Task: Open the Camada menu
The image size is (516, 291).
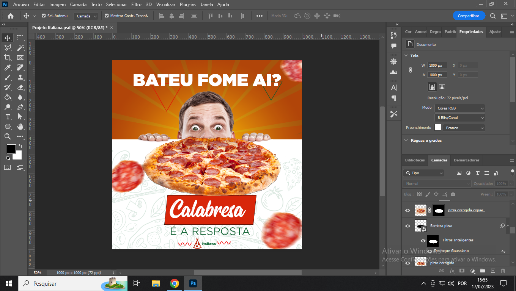Action: 79,5
